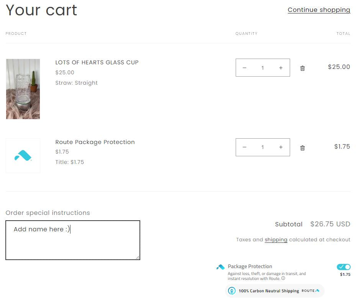Focus the Order special instructions text box

73,240
